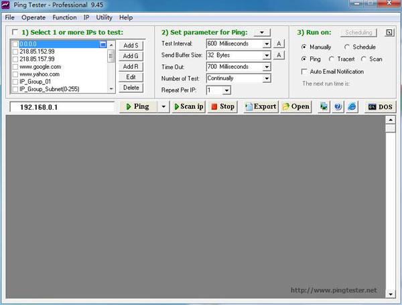Click the A button next to Test Interval

[x=279, y=43]
